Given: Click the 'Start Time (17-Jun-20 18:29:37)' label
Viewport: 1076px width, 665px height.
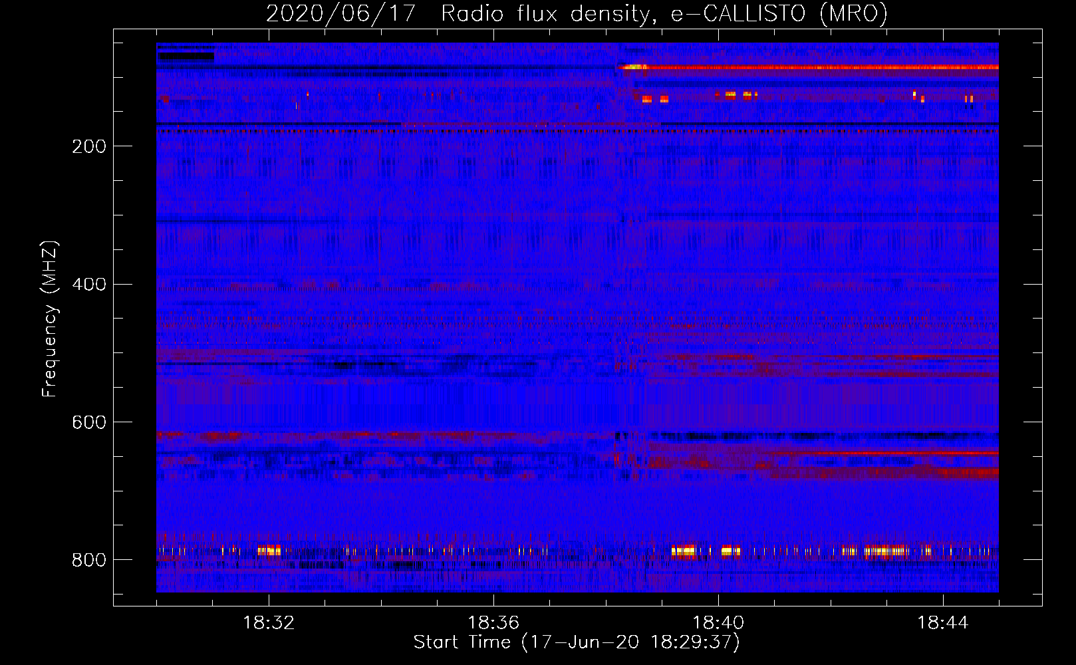Looking at the screenshot, I should [x=577, y=642].
